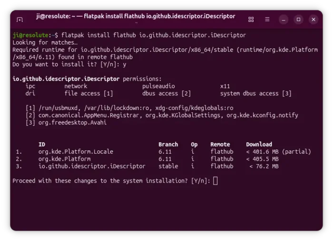Click the 'stable' branch value
Viewport: 333px width, 241px height.
[168, 166]
